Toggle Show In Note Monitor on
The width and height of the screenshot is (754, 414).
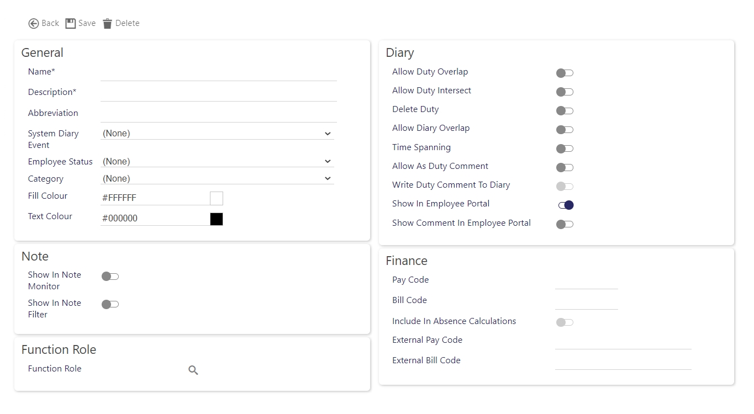110,277
